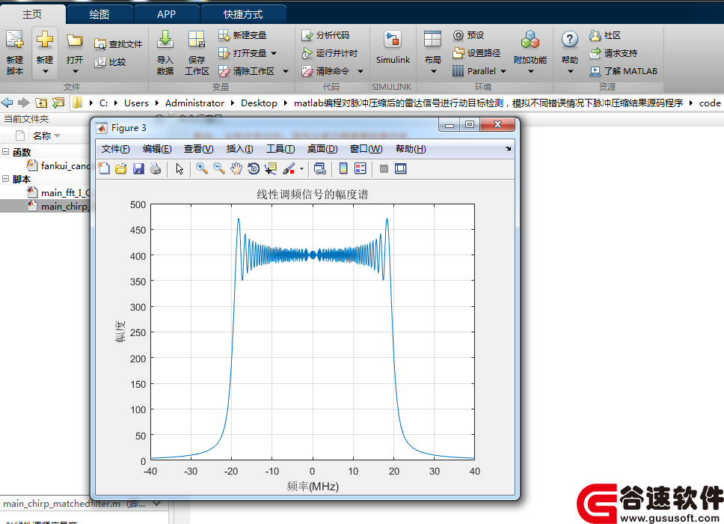Toggle the Brush data tool
Screen dimensions: 724x524
289,168
